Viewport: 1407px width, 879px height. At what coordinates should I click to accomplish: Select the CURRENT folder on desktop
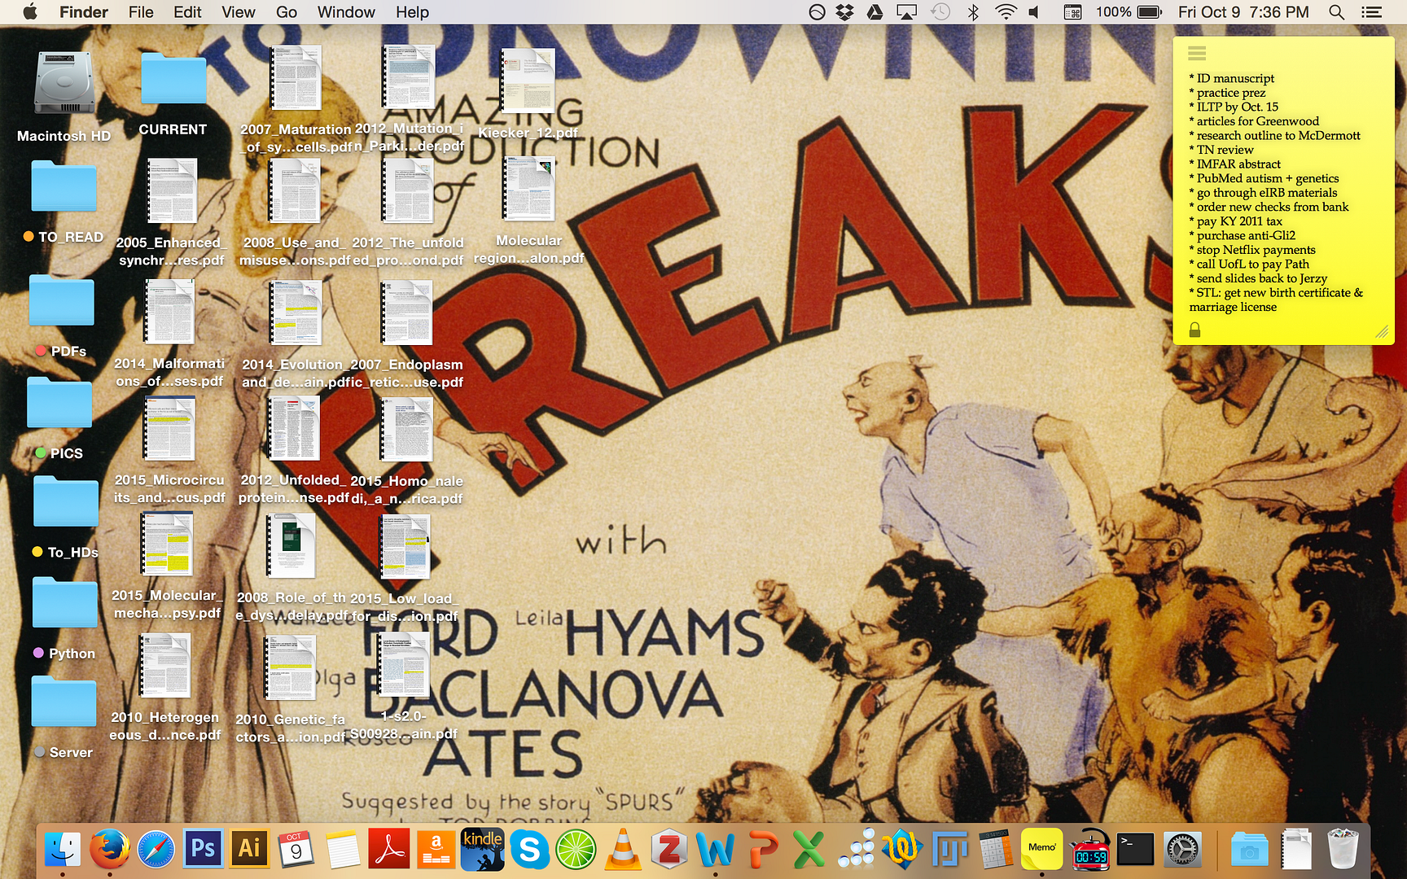coord(173,79)
